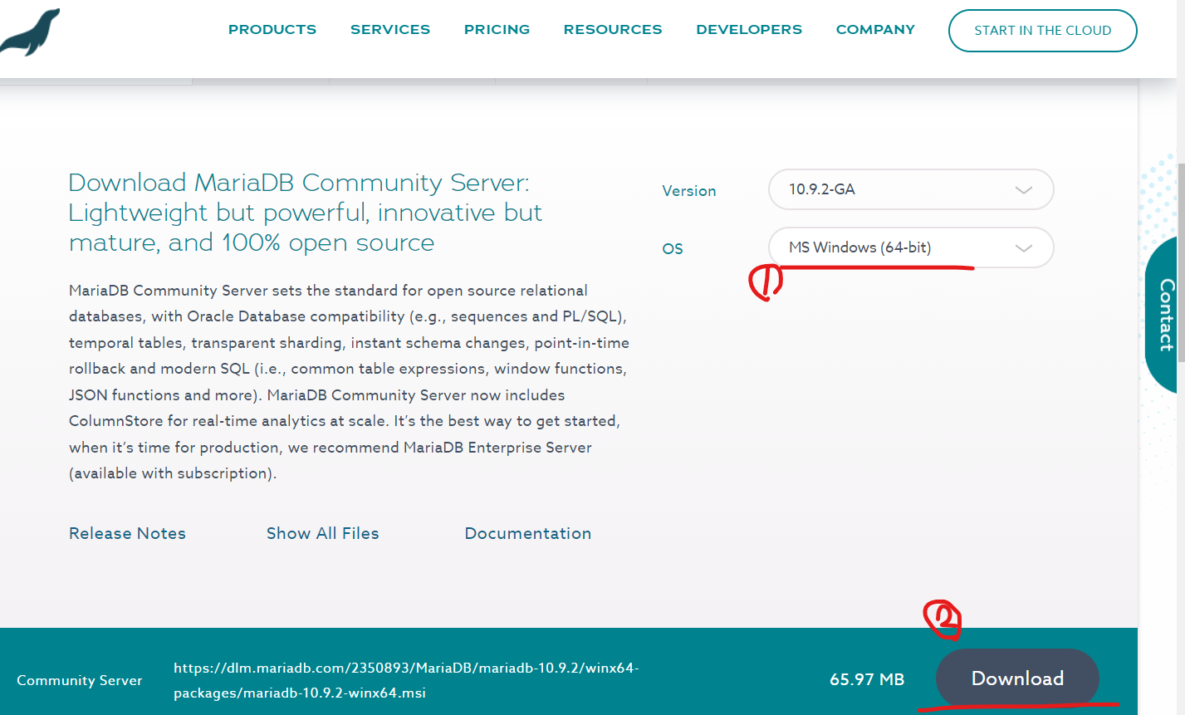Expand the OS dropdown showing MS Windows (64-bit)

click(x=911, y=247)
